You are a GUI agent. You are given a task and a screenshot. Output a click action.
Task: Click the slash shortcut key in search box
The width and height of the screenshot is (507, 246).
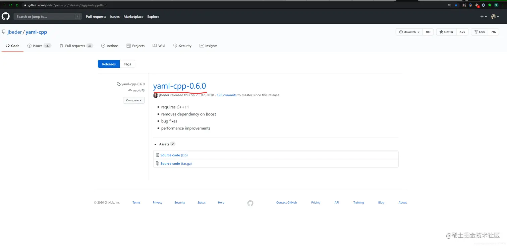coord(77,16)
